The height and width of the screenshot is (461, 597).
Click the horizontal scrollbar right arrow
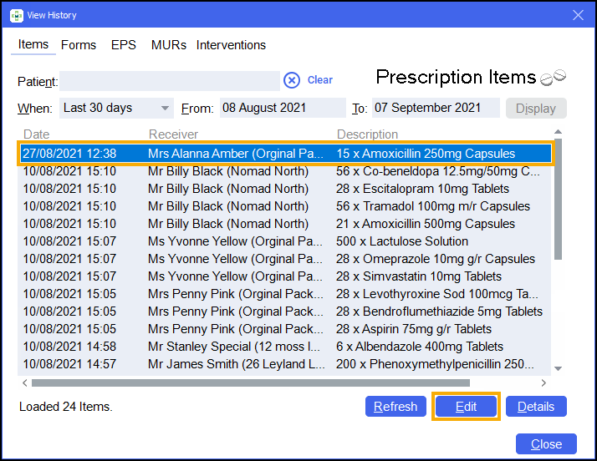(x=543, y=383)
